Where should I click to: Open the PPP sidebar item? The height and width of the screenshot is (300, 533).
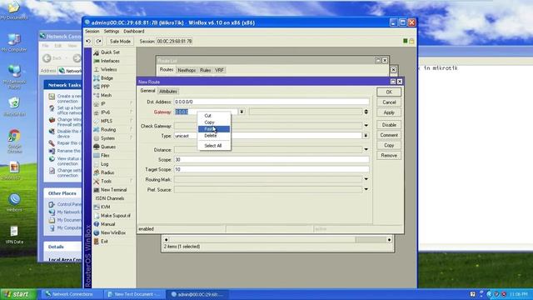click(105, 87)
